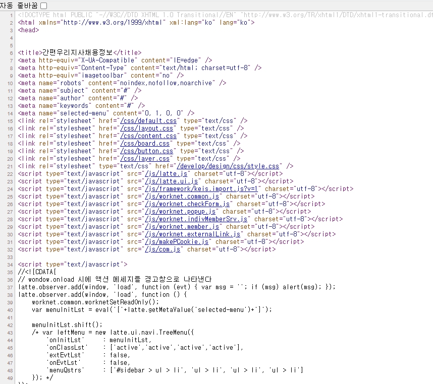Open the /js/com.js script link
The image size is (433, 384).
(163, 249)
